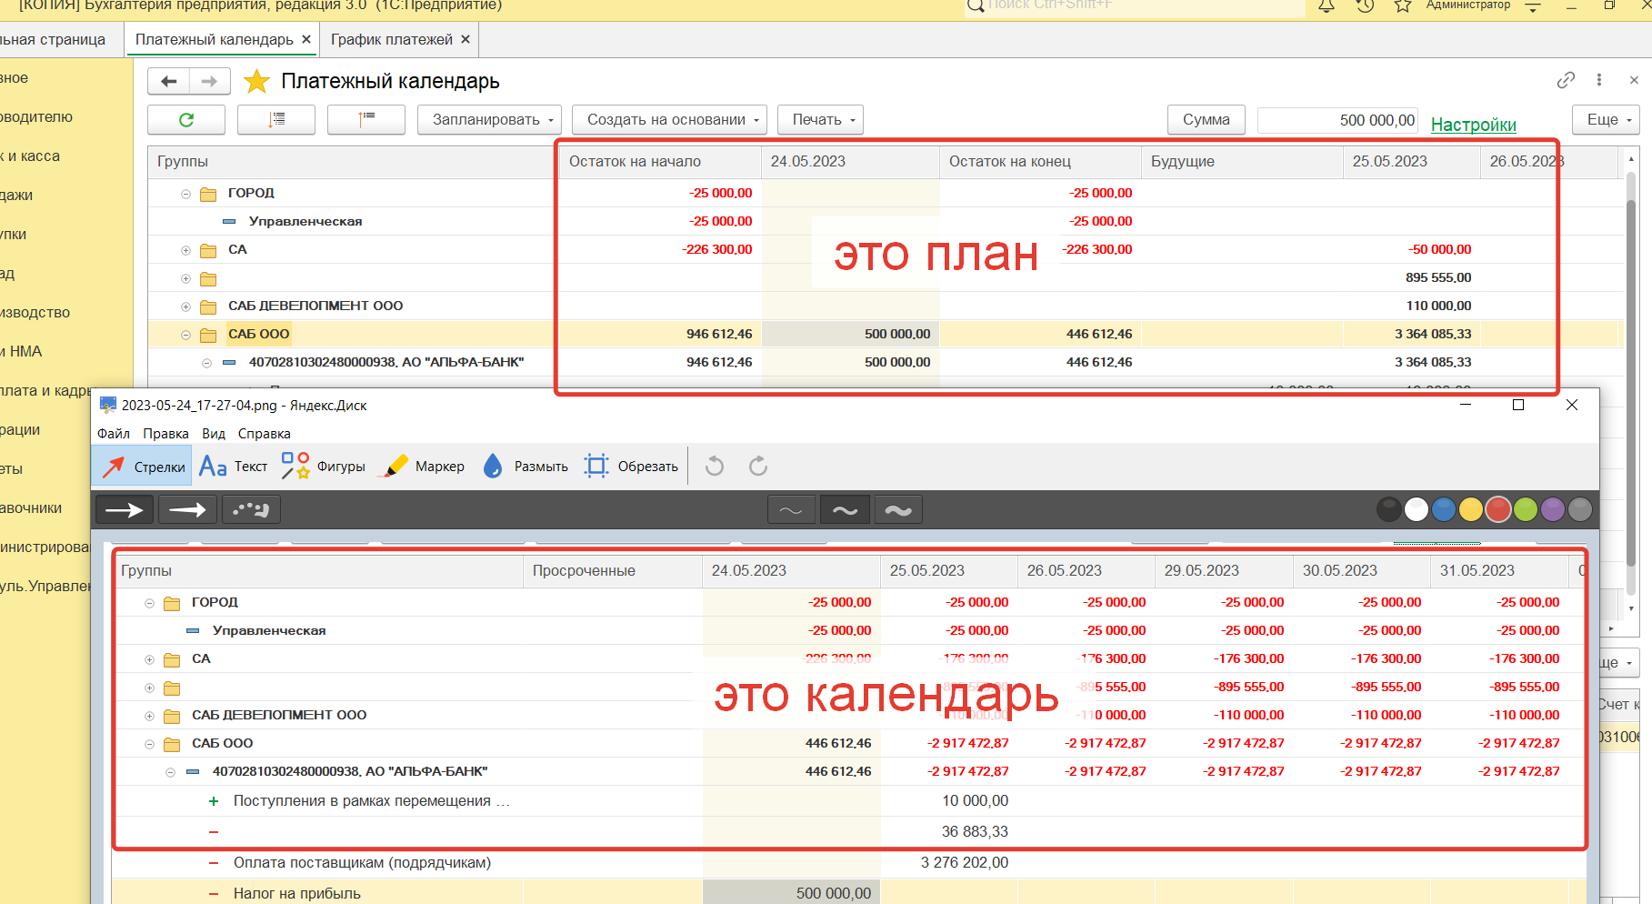Open favorites star in 1C title bar
Screen dimensions: 1652x904
coord(1403,5)
